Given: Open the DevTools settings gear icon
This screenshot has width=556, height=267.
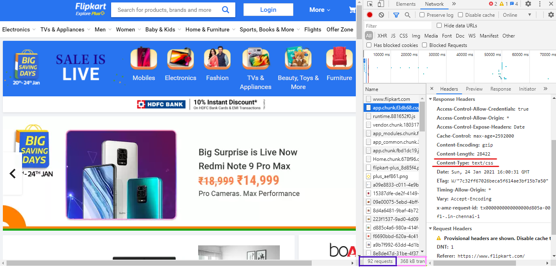Looking at the screenshot, I should coord(528,4).
